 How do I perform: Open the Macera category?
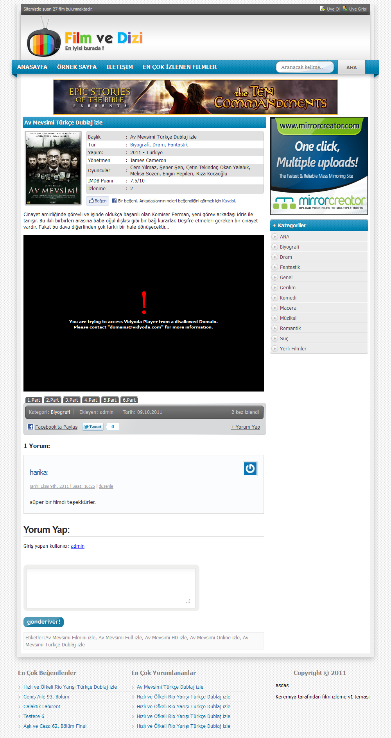[288, 308]
